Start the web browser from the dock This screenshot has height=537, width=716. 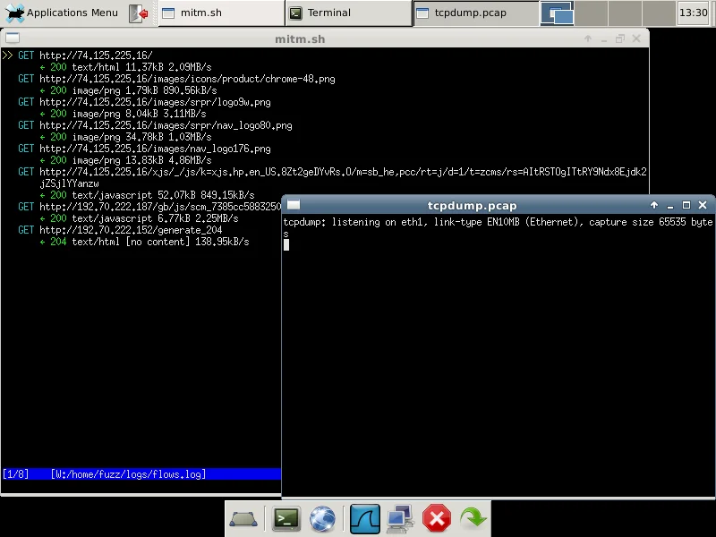point(323,518)
